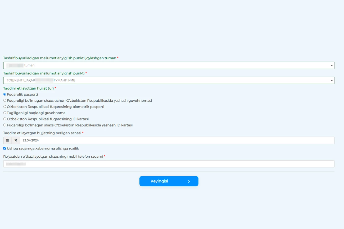Select Fuqaroligi bo'lmagan shaxs yashash ID kartasi
Image resolution: width=344 pixels, height=229 pixels.
point(5,125)
